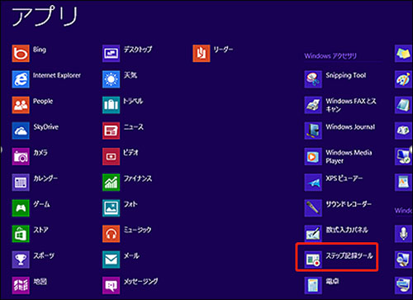Open the Paint palette icon

(403, 79)
